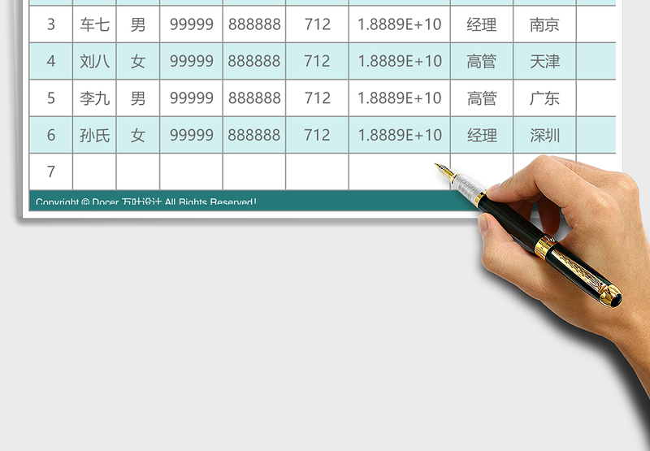650x451 pixels.
Task: Select the 天津 city cell
Action: [544, 61]
